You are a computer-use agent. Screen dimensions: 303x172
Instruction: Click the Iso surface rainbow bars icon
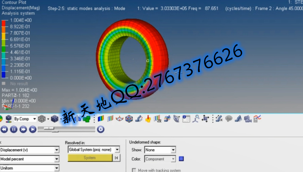point(111,119)
